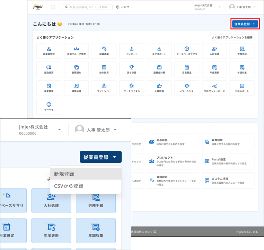264x250 pixels.
Task: Open the 分析ダッシュボード app tile
Action: [214, 88]
